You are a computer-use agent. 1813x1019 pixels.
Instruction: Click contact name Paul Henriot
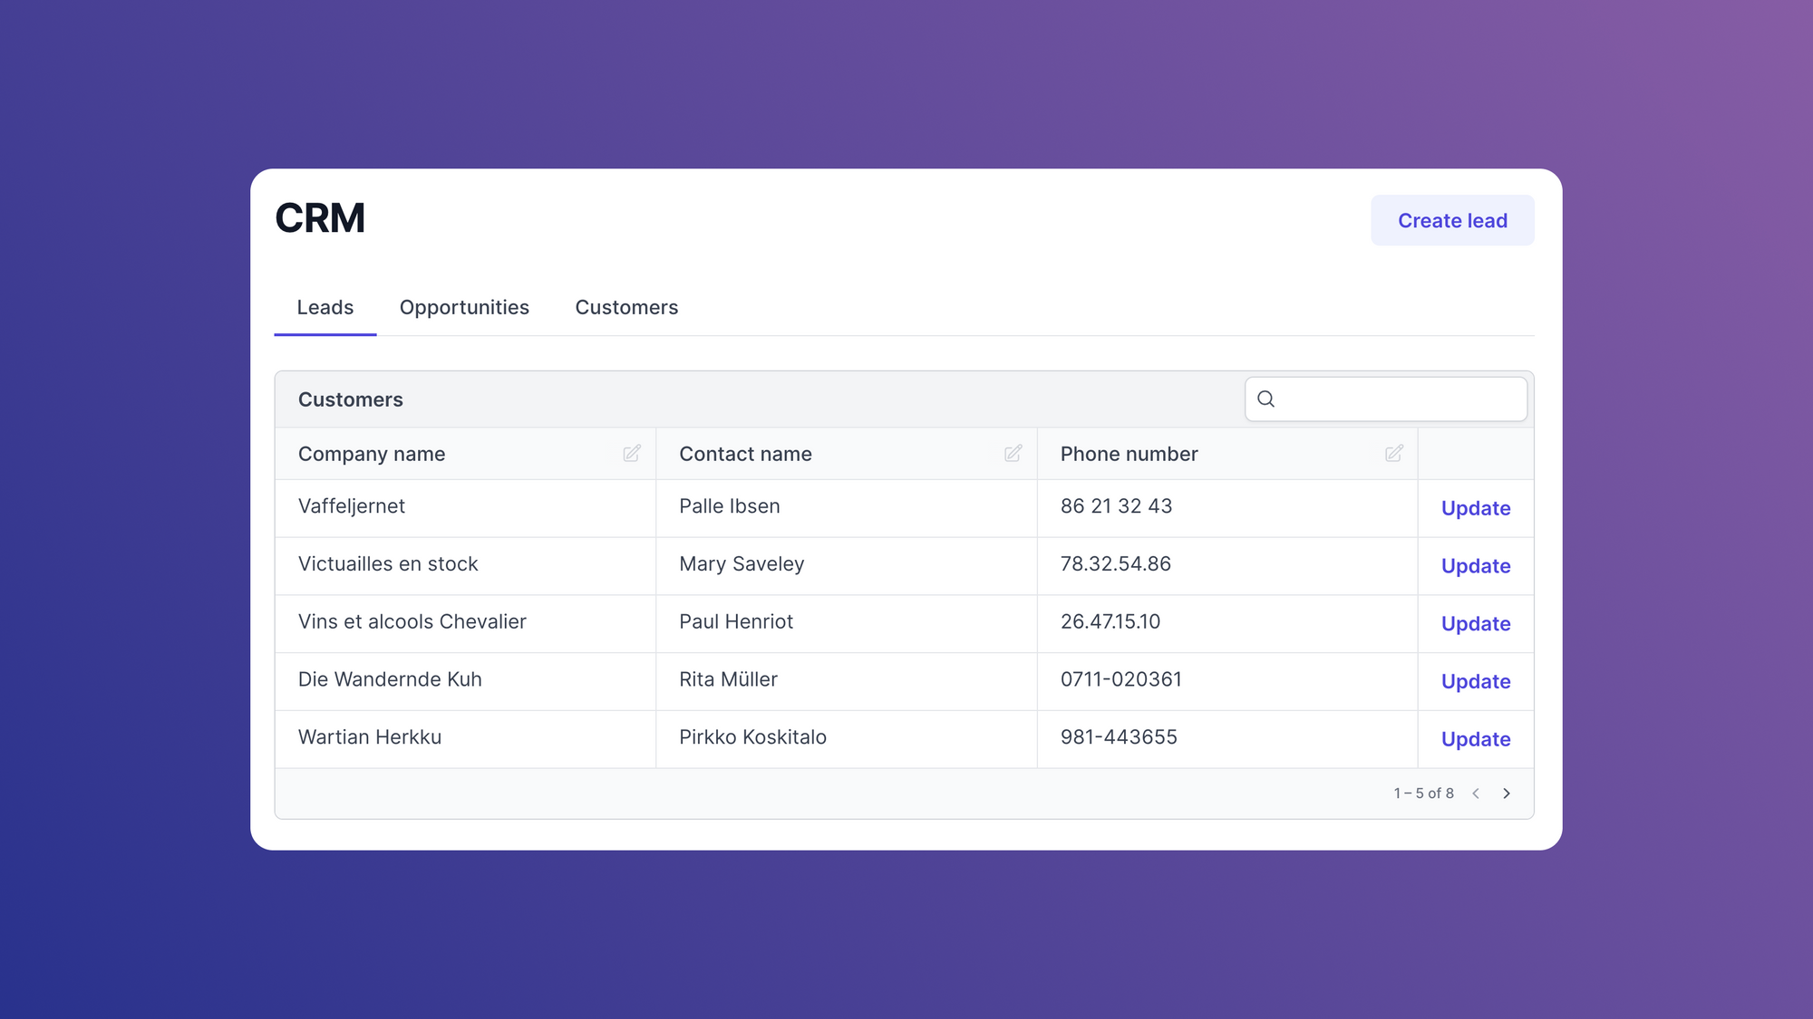[736, 621]
